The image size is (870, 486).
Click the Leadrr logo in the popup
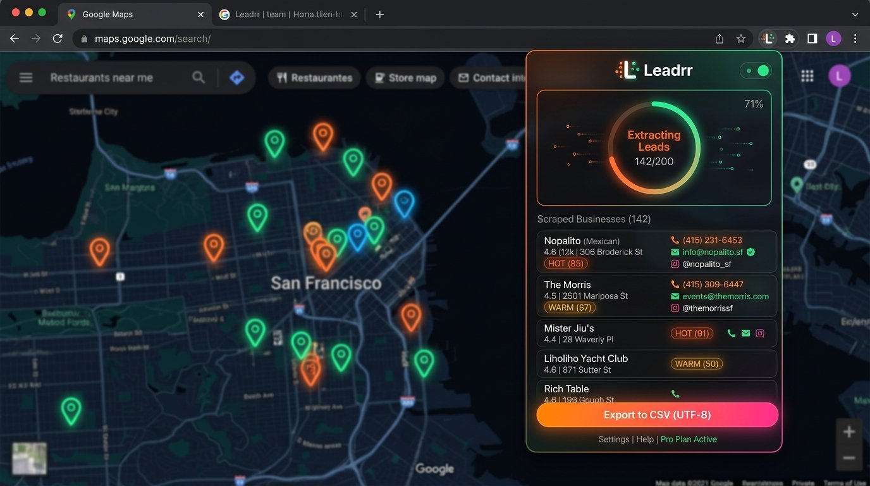pyautogui.click(x=654, y=70)
